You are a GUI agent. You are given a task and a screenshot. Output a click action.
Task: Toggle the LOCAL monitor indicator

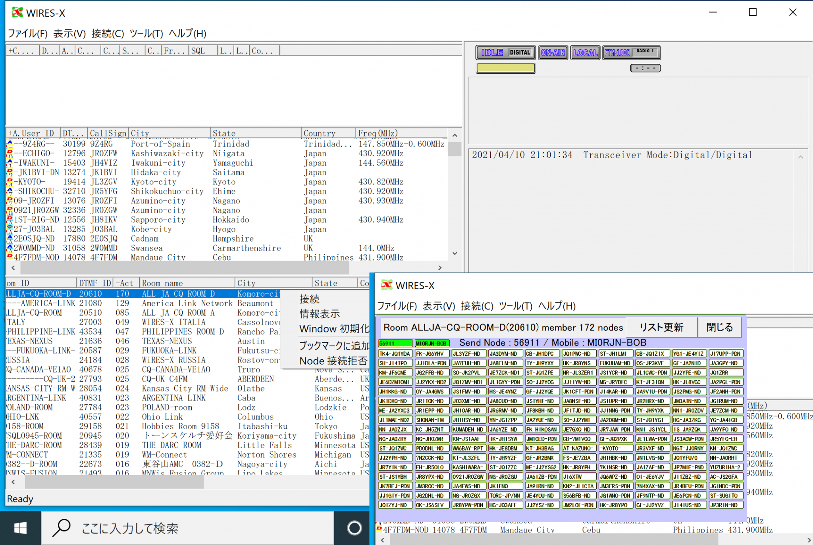585,52
